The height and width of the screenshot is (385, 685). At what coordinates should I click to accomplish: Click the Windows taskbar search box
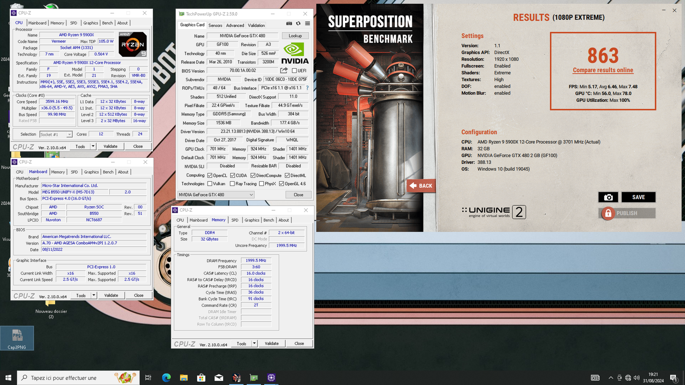(x=78, y=378)
